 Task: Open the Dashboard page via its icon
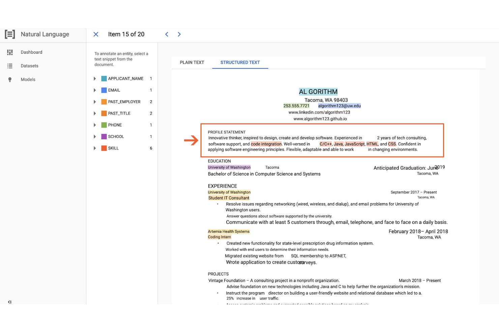10,52
